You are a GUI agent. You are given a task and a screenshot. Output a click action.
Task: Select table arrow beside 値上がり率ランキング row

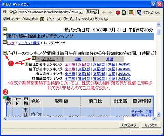26,64
